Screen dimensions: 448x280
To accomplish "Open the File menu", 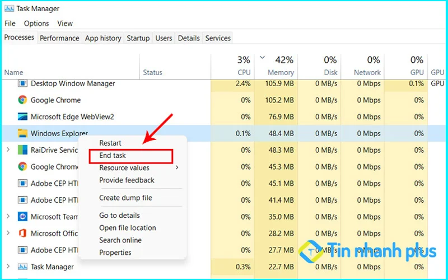I will tap(10, 24).
